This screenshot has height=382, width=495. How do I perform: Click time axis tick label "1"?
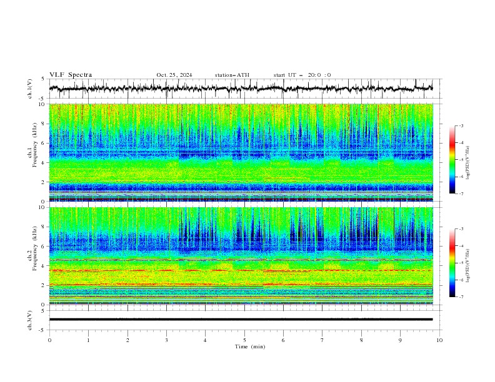click(x=88, y=340)
